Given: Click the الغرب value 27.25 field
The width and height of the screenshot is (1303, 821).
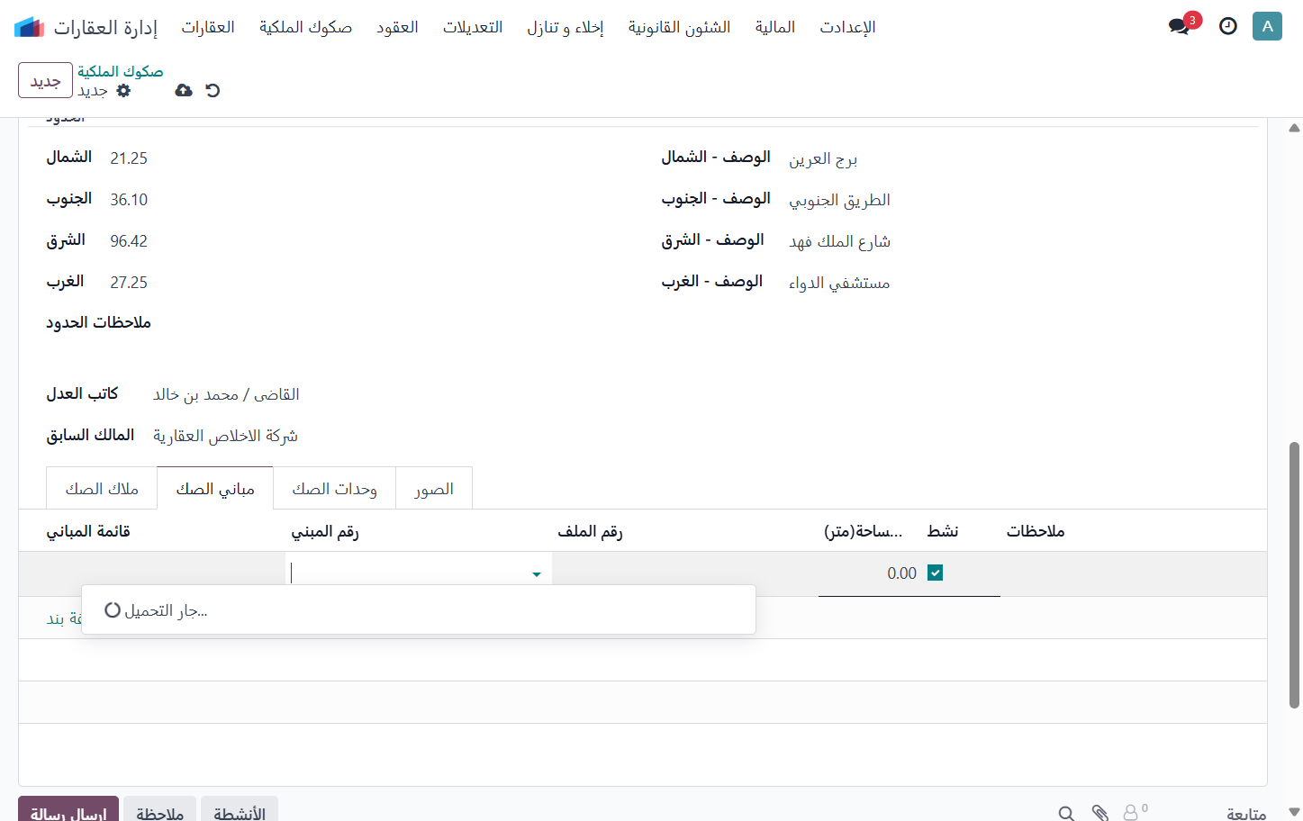Looking at the screenshot, I should [129, 283].
